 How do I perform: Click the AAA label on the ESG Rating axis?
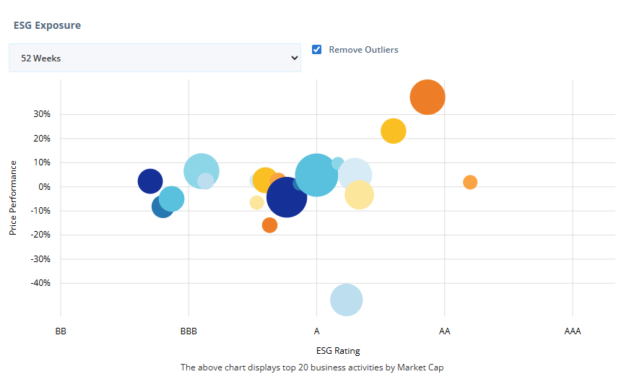[572, 331]
